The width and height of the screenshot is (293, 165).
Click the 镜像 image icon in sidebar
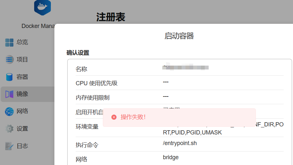[9, 94]
